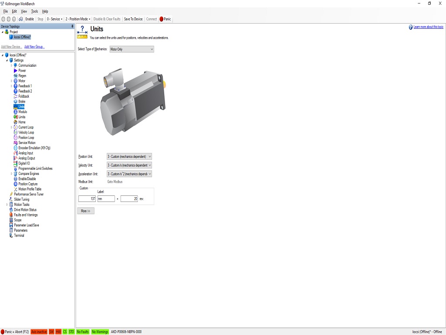
Task: Open the Tools menu
Action: [x=34, y=11]
